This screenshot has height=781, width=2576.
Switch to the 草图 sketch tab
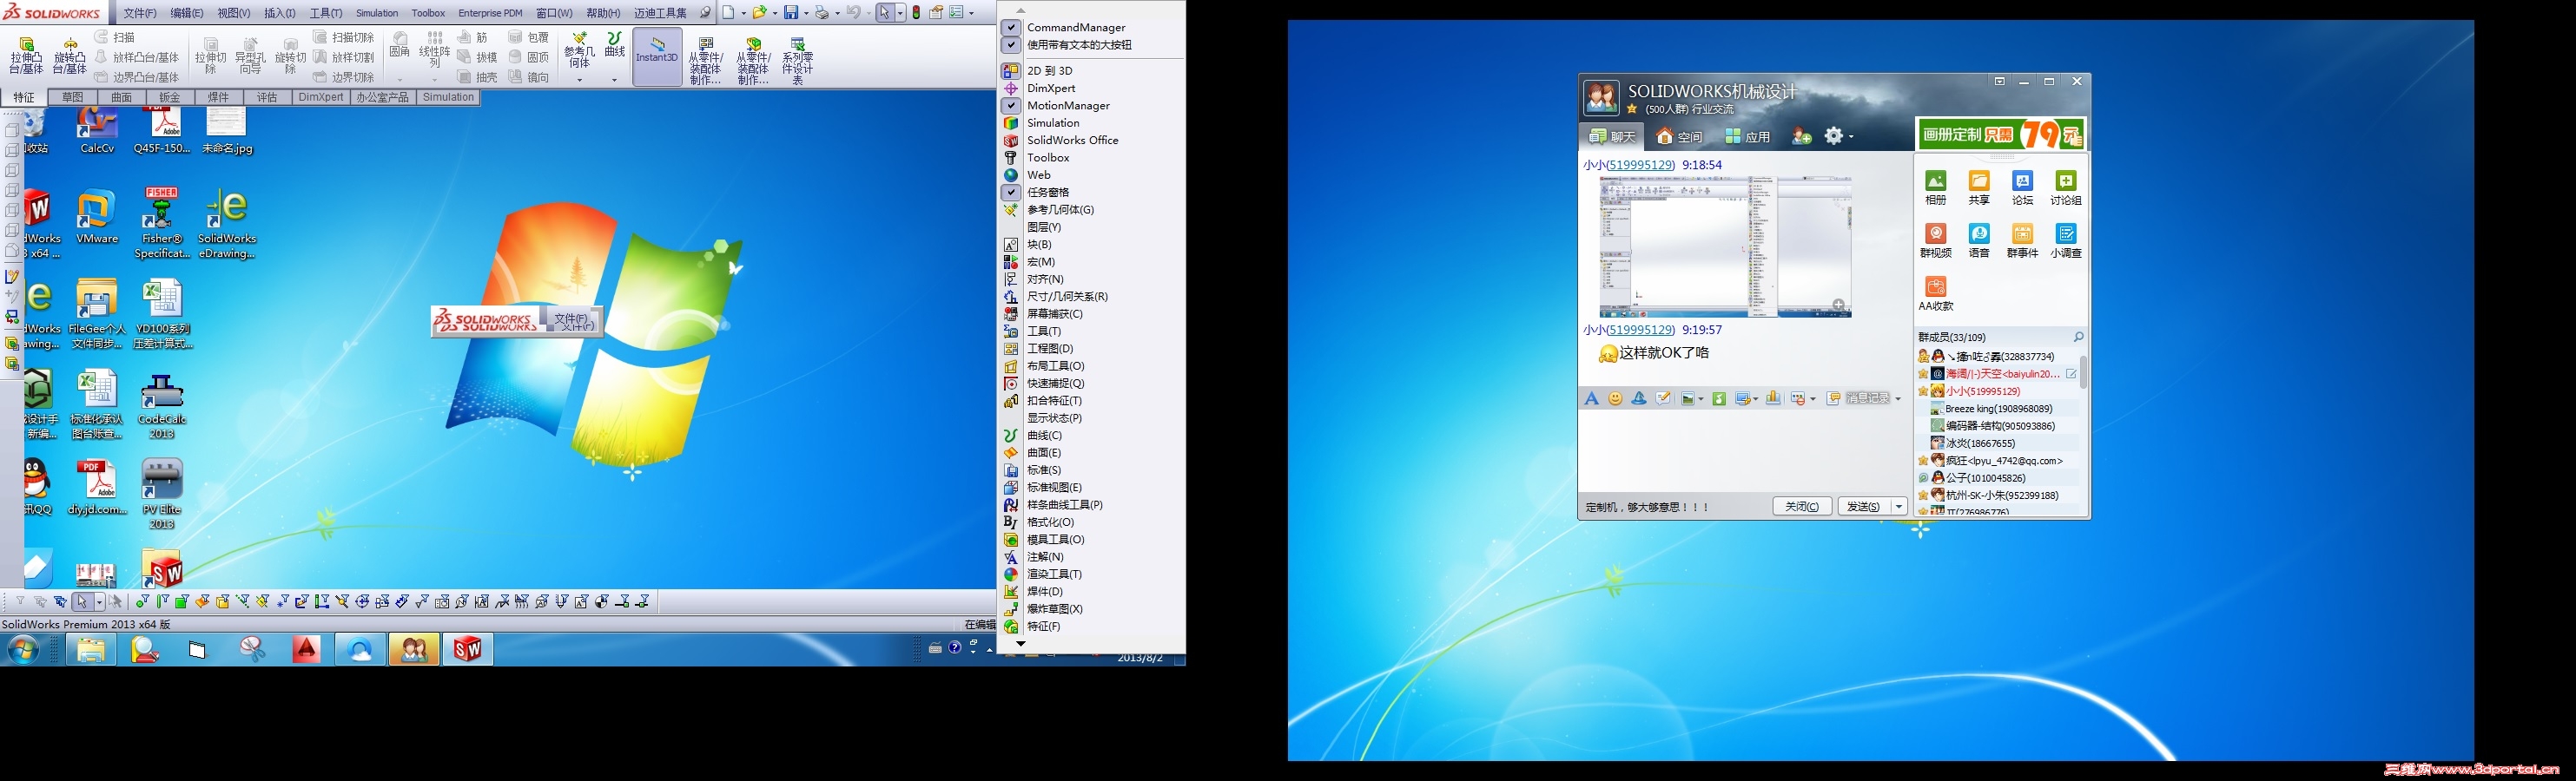pos(72,98)
